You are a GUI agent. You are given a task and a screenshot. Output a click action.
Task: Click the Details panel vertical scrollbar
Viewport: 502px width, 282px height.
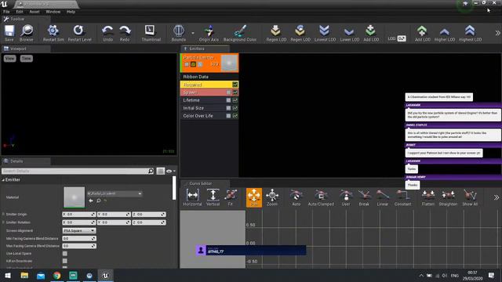click(x=174, y=188)
